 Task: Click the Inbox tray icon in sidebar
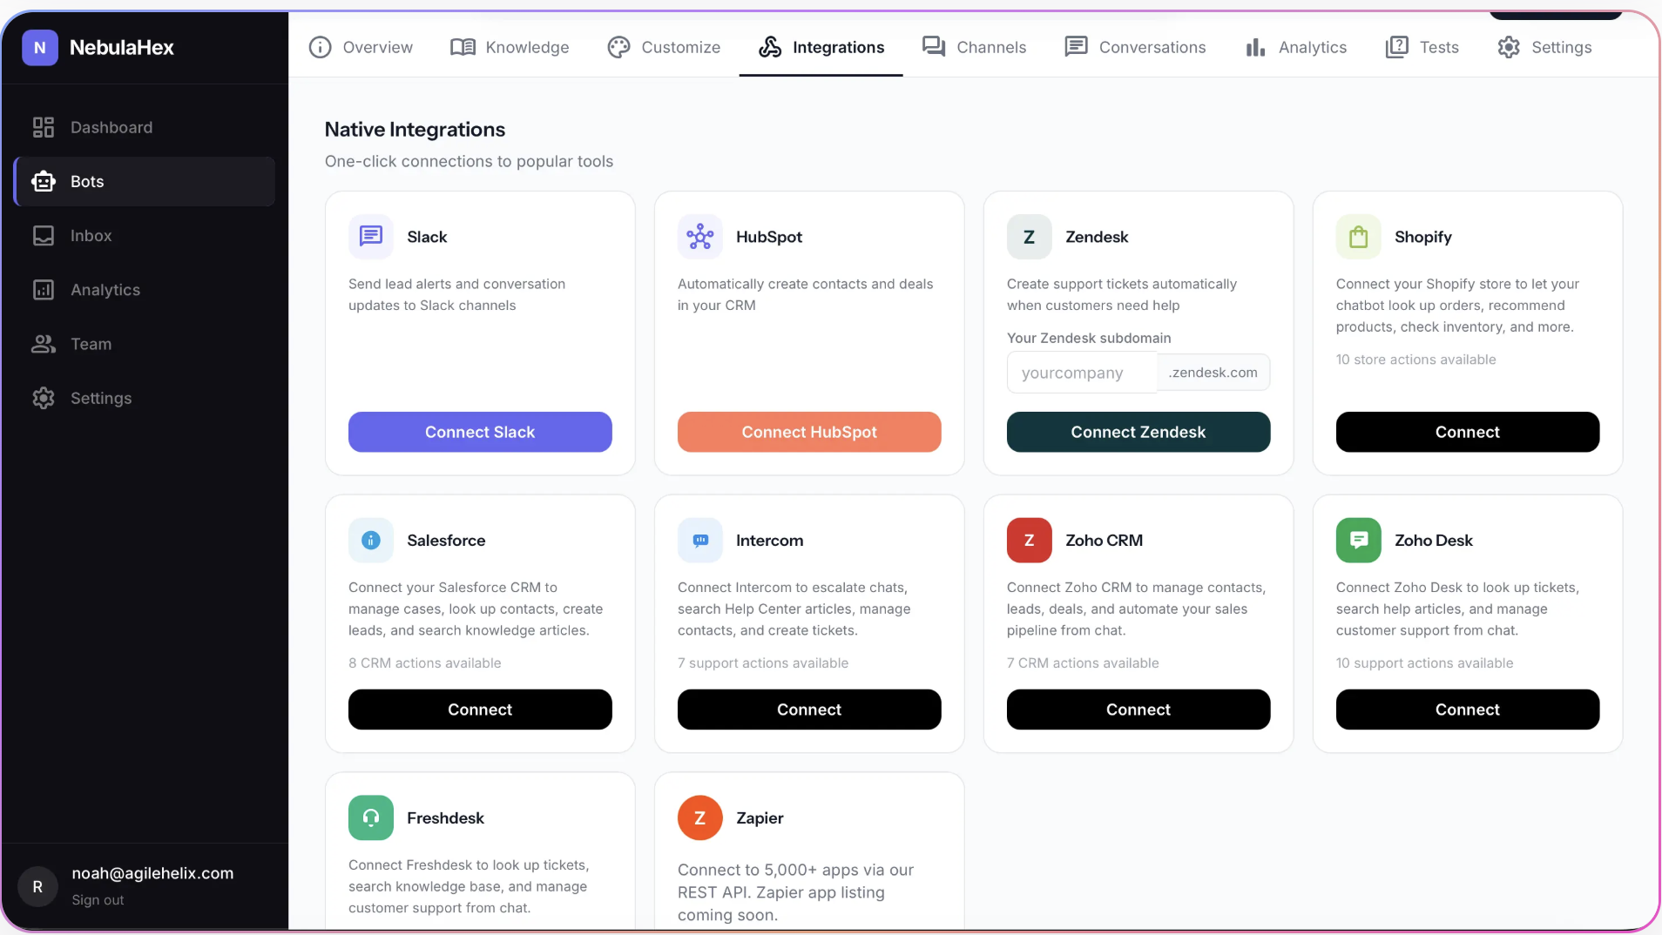pos(44,236)
